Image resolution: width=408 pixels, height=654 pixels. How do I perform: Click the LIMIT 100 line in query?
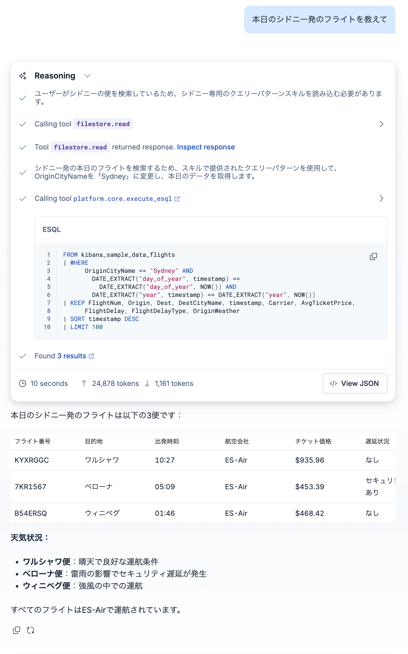pyautogui.click(x=83, y=327)
